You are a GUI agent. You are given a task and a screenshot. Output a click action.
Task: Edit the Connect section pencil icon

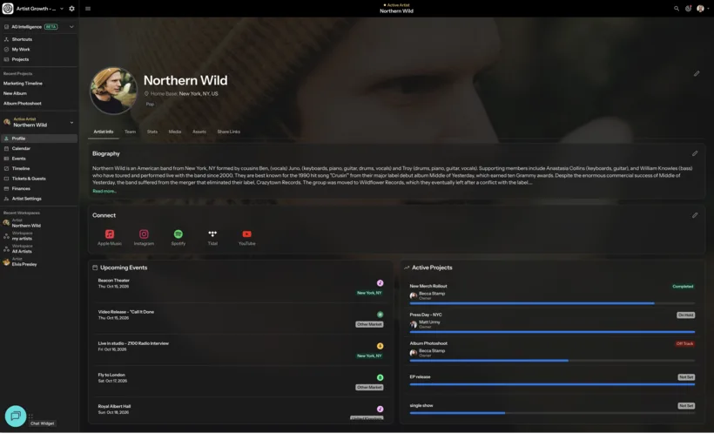695,215
